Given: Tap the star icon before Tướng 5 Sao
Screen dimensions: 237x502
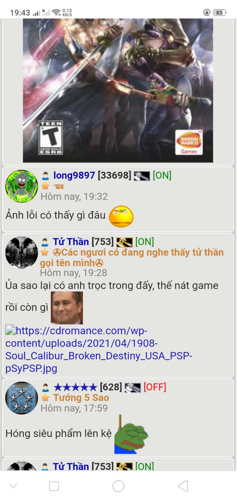Looking at the screenshot, I should pos(45,398).
